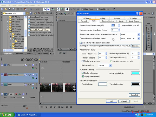
Task: Click the Action safe area input field
Action: coord(102,54)
